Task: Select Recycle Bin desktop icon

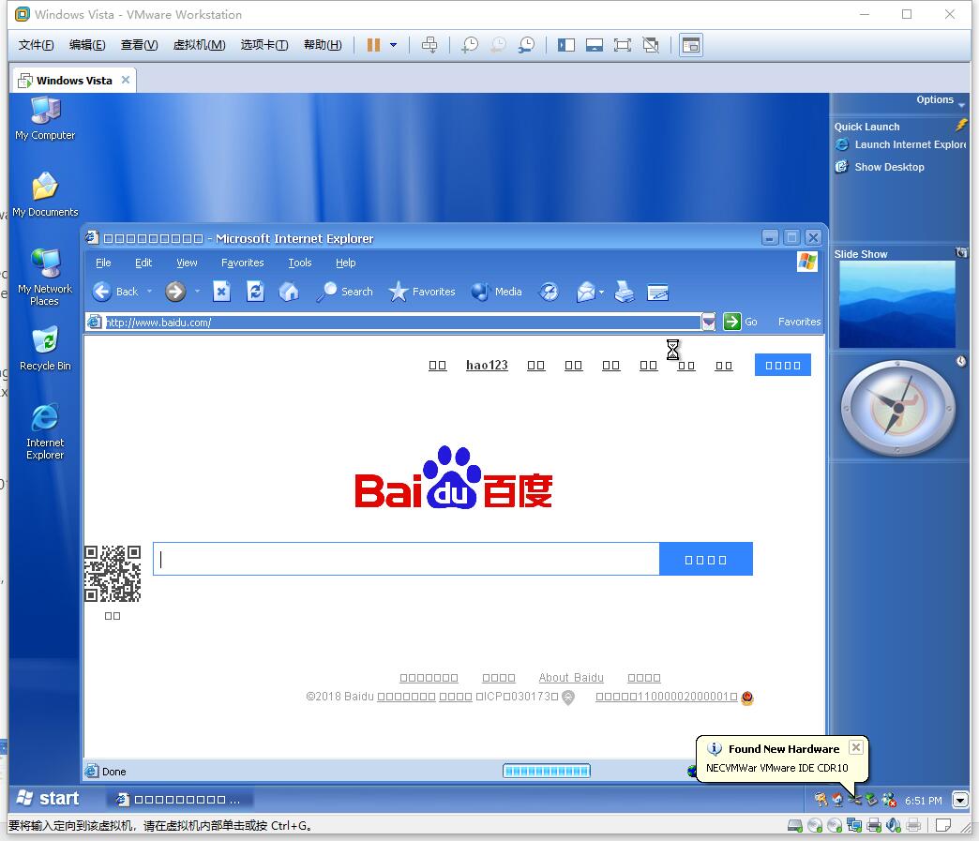Action: (x=45, y=349)
